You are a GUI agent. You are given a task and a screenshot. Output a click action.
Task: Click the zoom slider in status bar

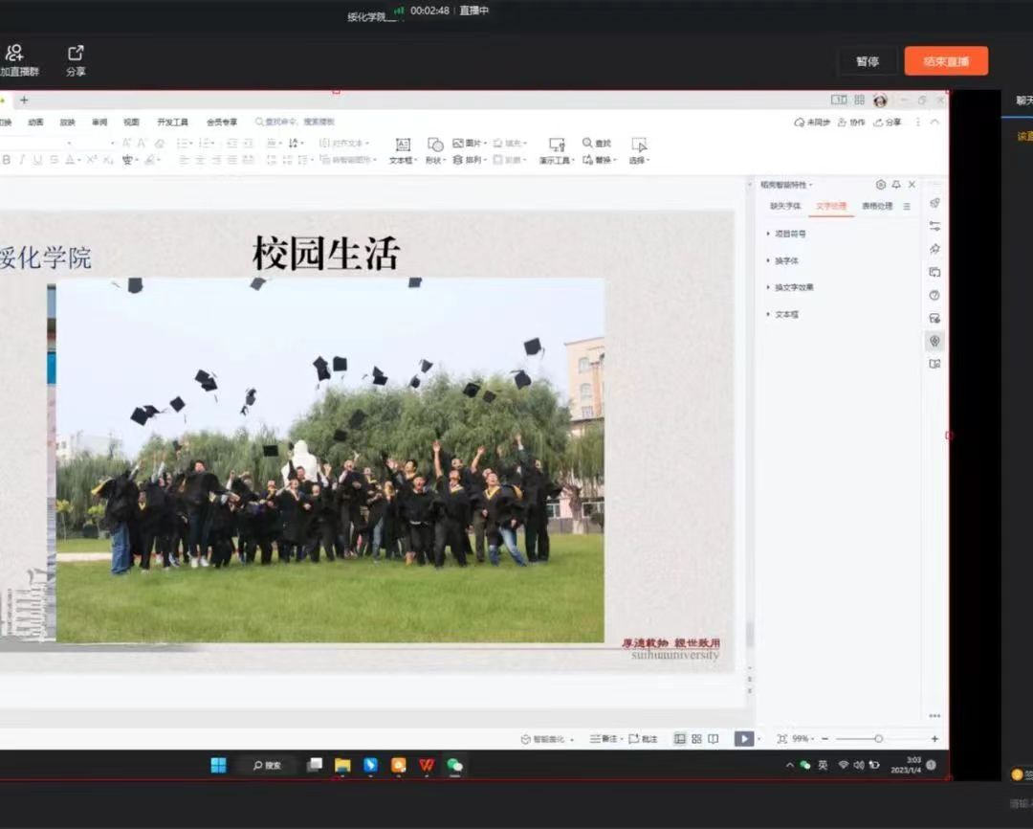(x=878, y=739)
